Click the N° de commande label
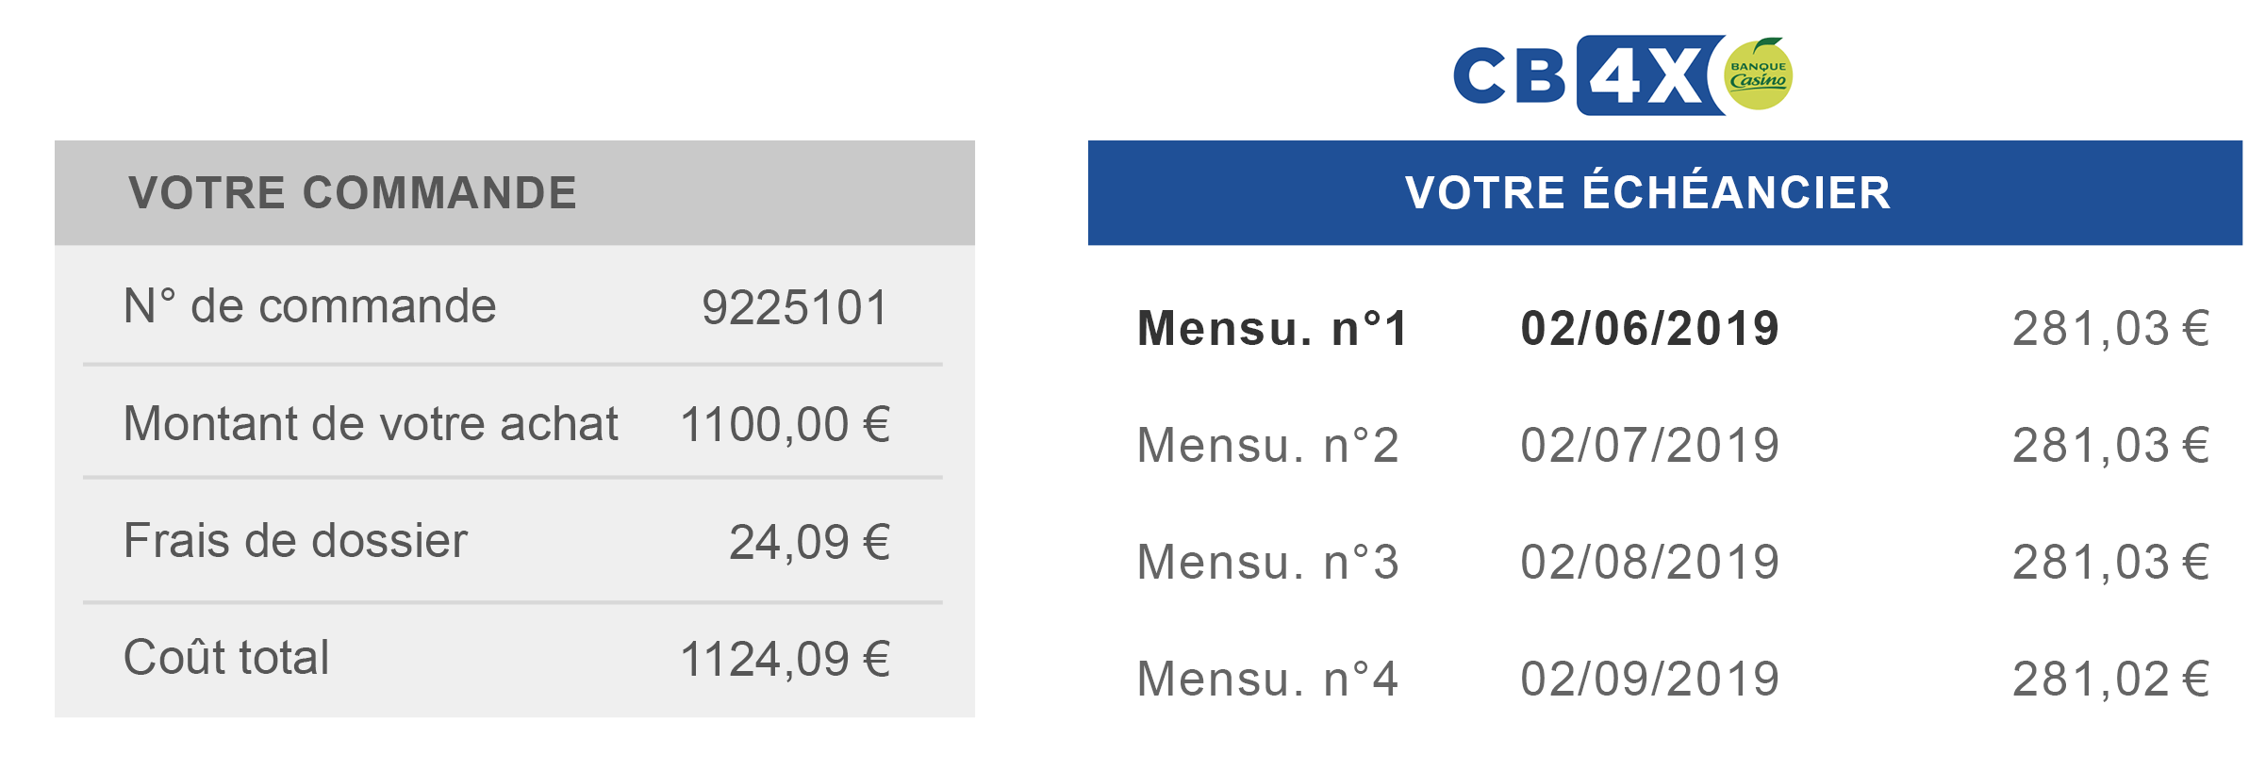Screen dimensions: 2266x770 pyautogui.click(x=309, y=306)
